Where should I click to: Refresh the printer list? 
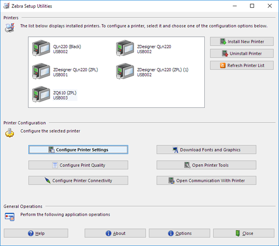click(x=242, y=65)
